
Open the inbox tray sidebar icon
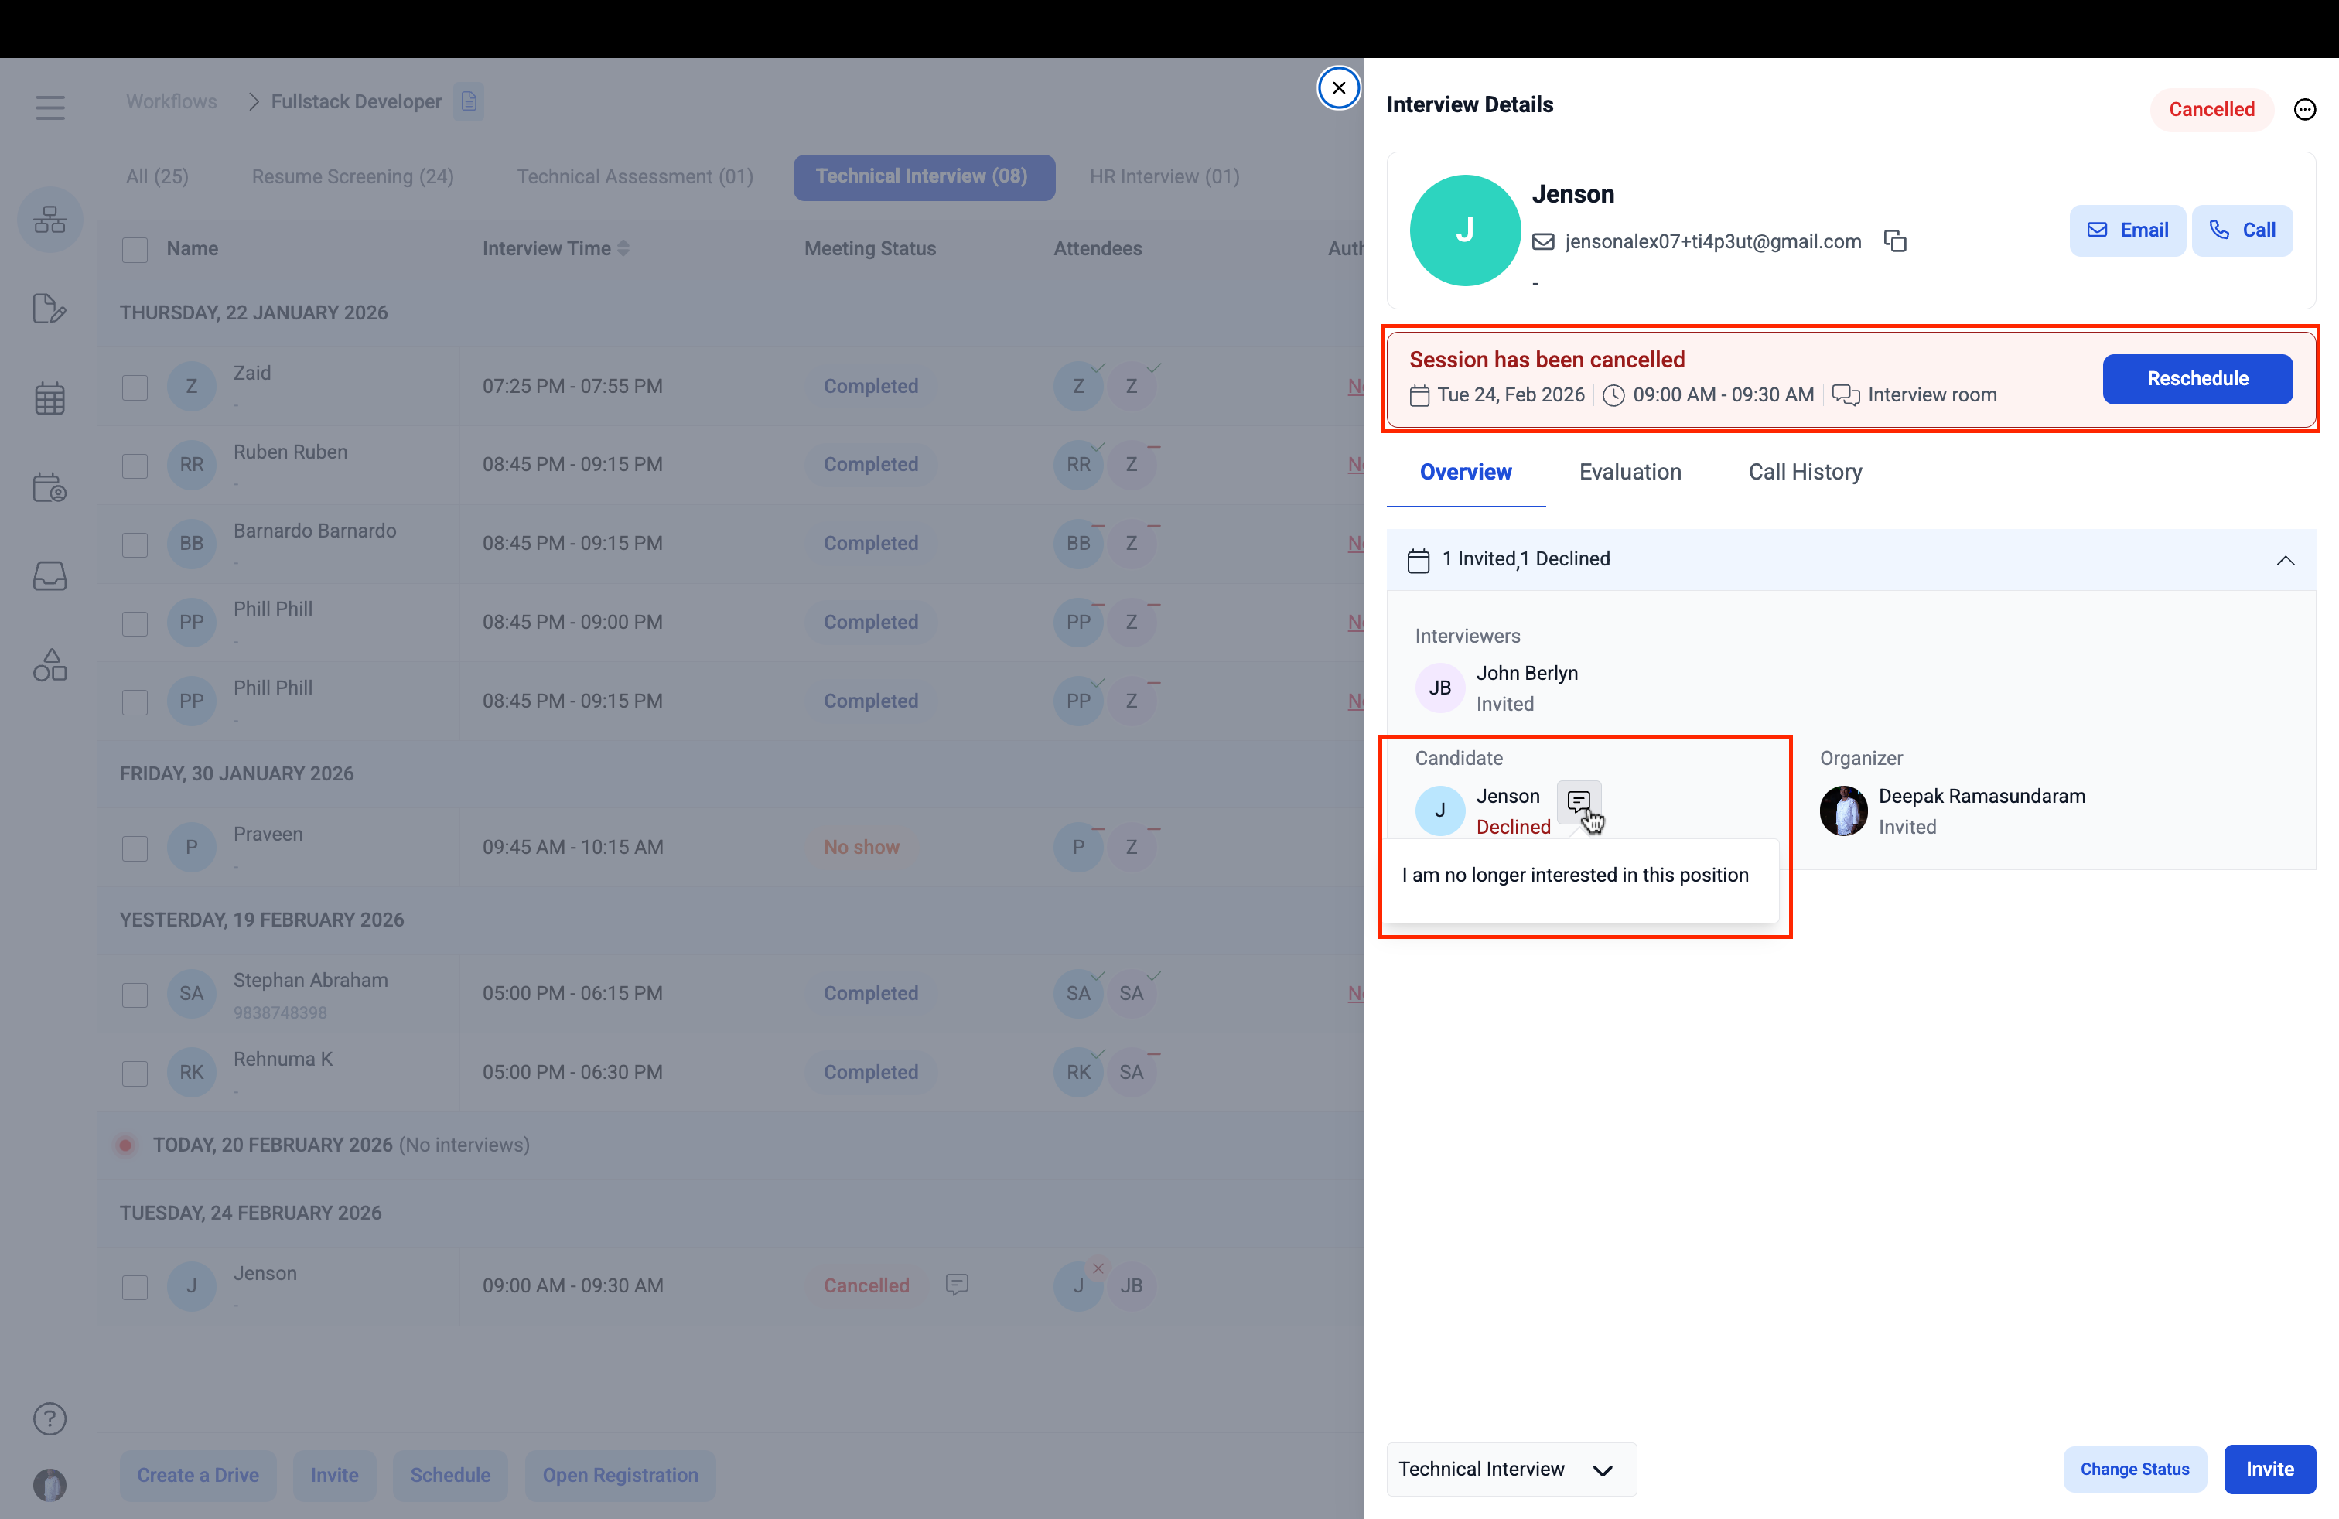click(x=50, y=575)
